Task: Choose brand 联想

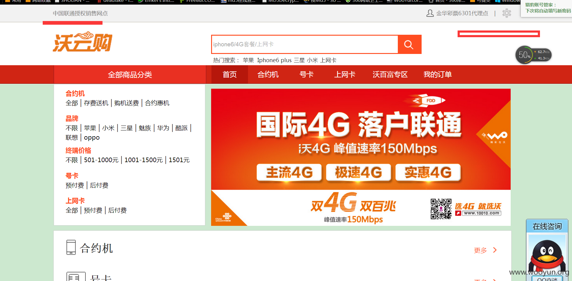Action: (72, 137)
